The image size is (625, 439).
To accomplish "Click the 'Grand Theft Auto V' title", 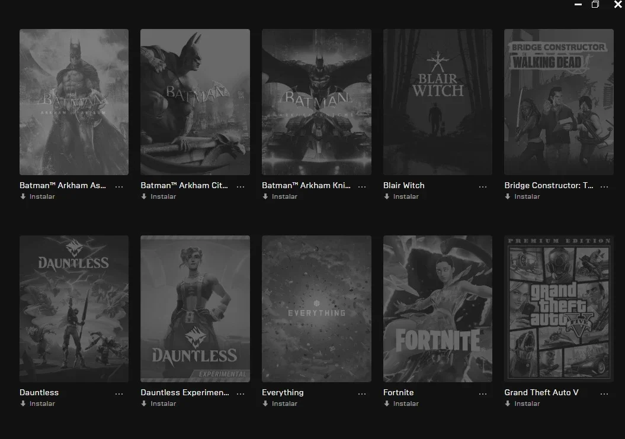I will pyautogui.click(x=541, y=392).
